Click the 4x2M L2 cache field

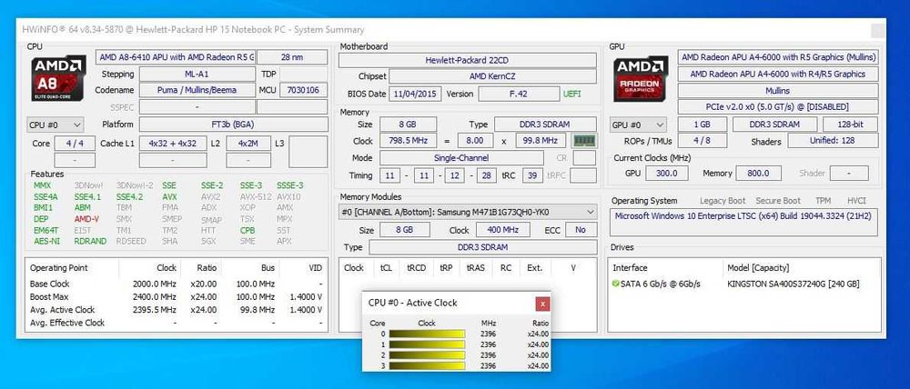click(248, 144)
